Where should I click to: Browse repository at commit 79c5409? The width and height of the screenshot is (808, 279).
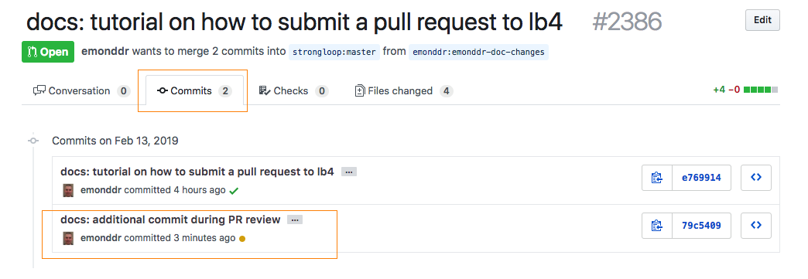(756, 226)
